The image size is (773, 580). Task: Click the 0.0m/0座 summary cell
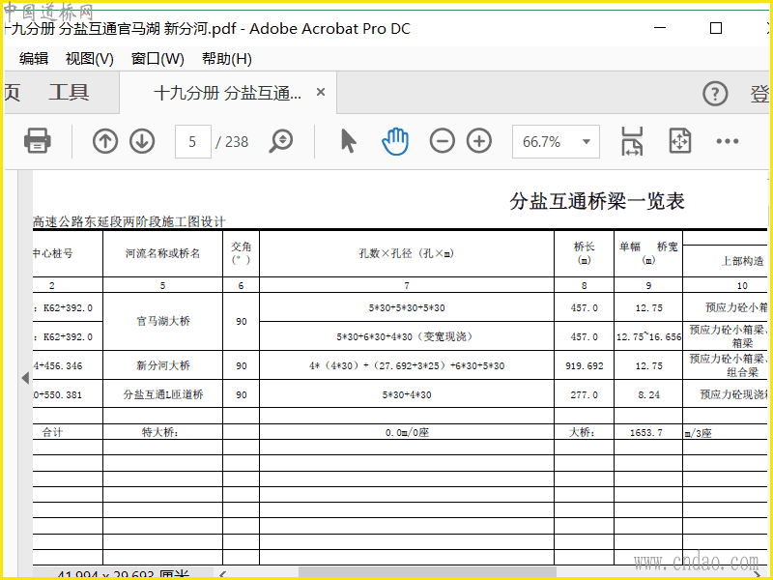pos(407,432)
